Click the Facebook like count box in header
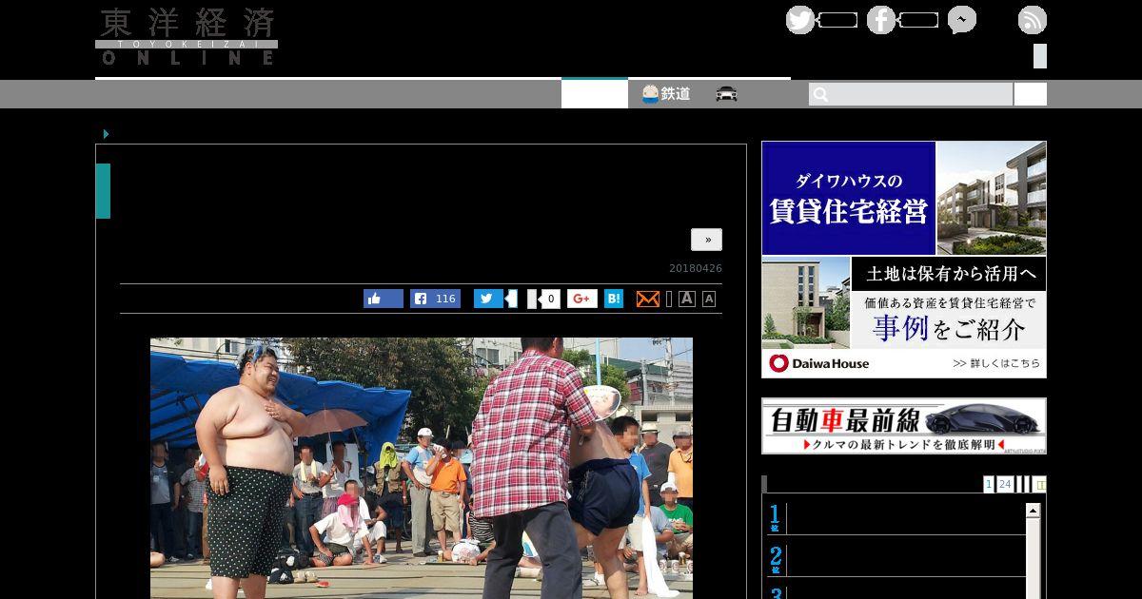This screenshot has height=599, width=1142. click(x=919, y=20)
